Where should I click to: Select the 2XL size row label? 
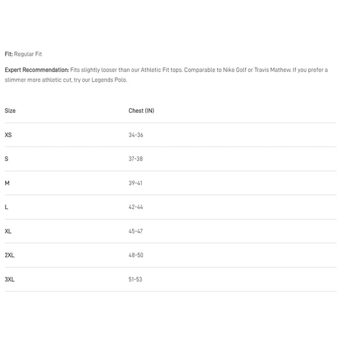10,255
